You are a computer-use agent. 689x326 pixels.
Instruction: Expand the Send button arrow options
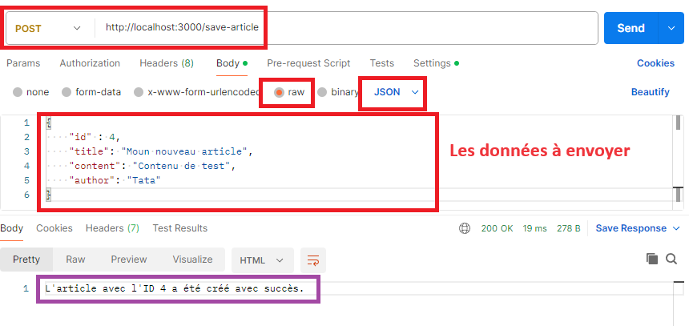[x=671, y=28]
